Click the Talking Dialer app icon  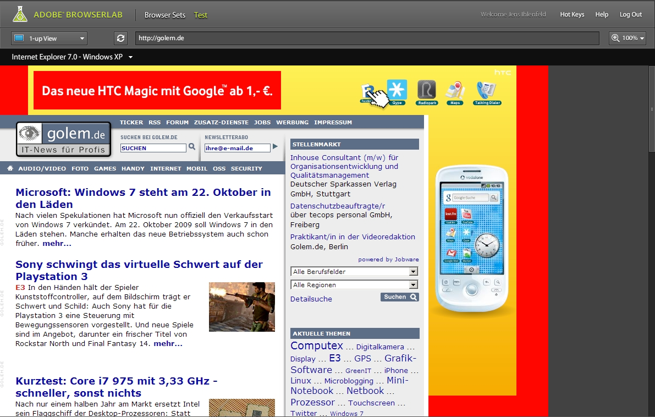(487, 93)
